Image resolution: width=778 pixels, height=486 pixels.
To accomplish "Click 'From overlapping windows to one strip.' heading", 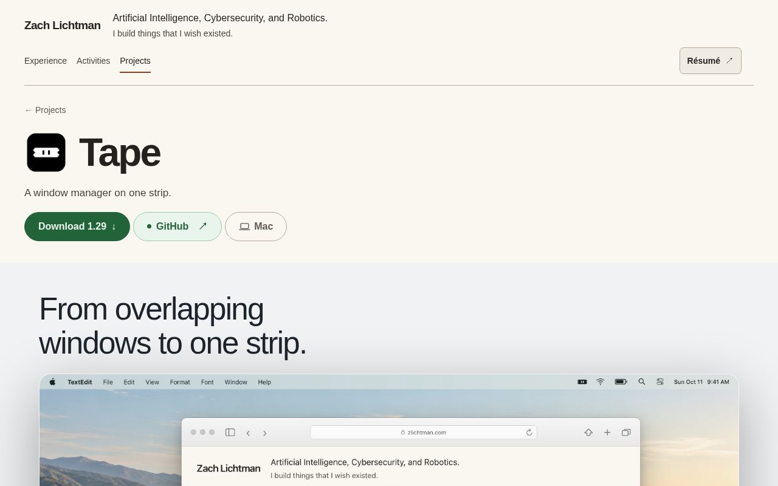I will pyautogui.click(x=173, y=326).
